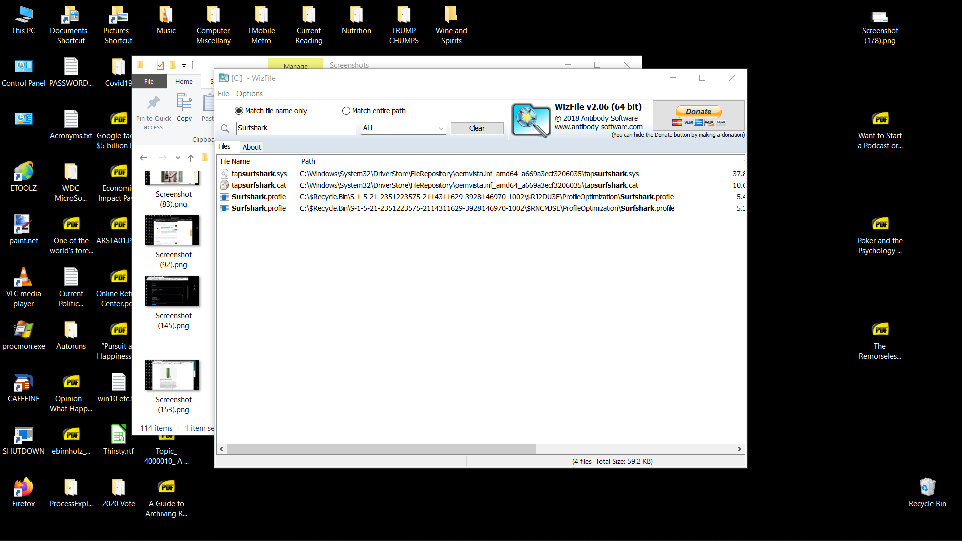
Task: Select Surfshark.profile in $RNCMJSE folder
Action: 481,208
